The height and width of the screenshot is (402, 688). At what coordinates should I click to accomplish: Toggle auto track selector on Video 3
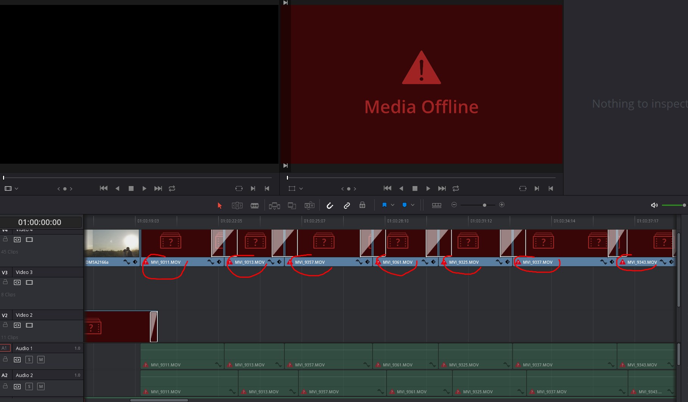(x=17, y=282)
